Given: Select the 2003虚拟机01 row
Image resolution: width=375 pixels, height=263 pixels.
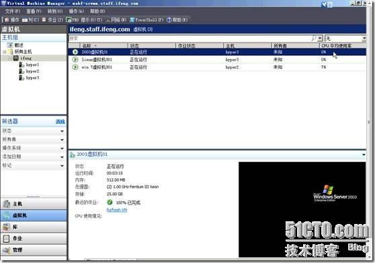Looking at the screenshot, I should tap(217, 52).
